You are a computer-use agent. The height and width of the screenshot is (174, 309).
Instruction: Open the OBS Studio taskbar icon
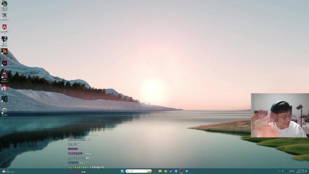(181, 171)
